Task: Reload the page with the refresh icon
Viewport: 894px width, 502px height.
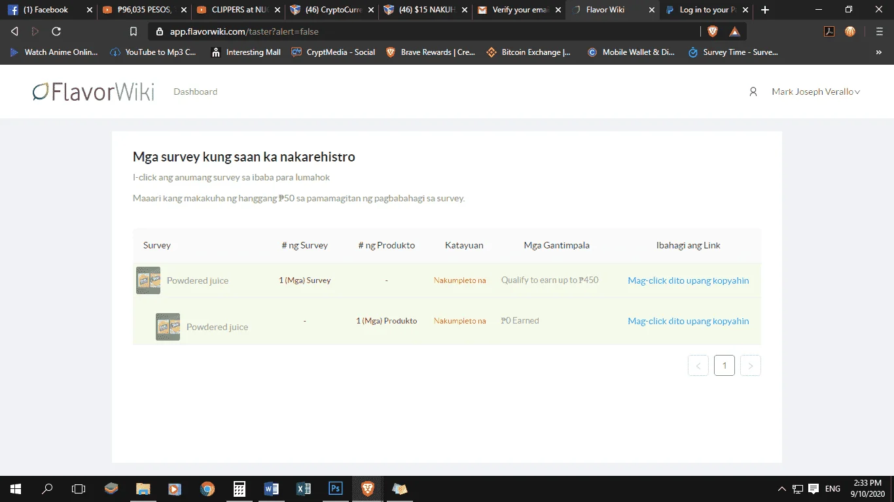Action: [x=56, y=31]
